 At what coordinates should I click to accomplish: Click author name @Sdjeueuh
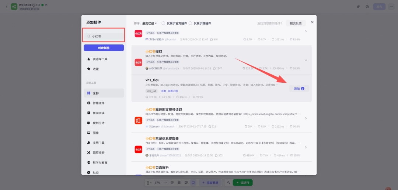pos(168,126)
